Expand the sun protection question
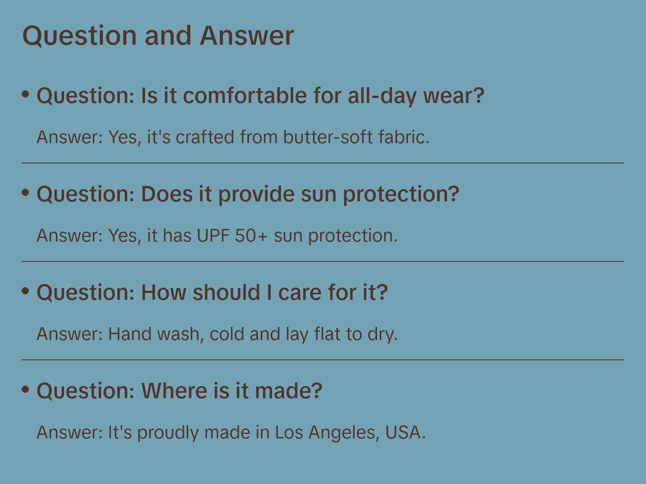 (248, 194)
